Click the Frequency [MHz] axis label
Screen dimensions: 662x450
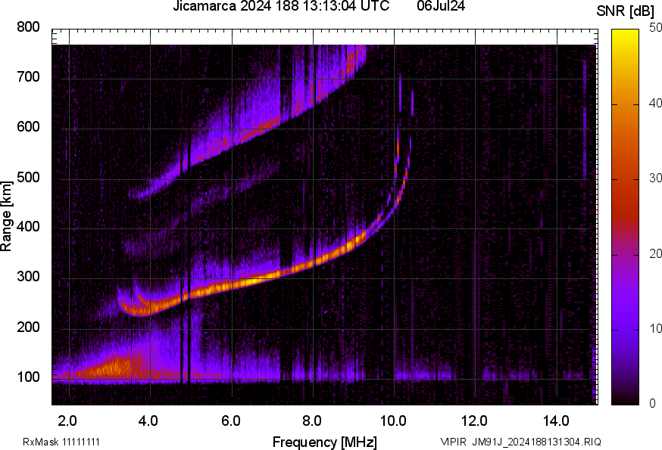coord(325,442)
